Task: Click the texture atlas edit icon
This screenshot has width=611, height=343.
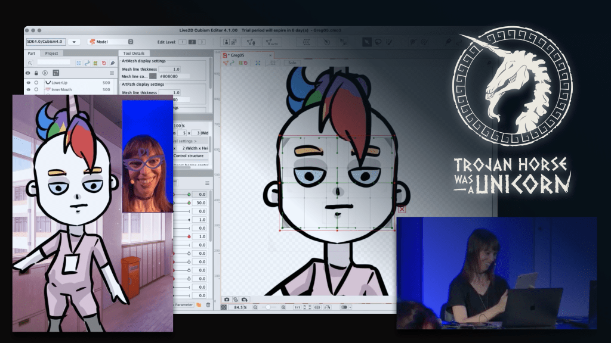Action: point(230,42)
